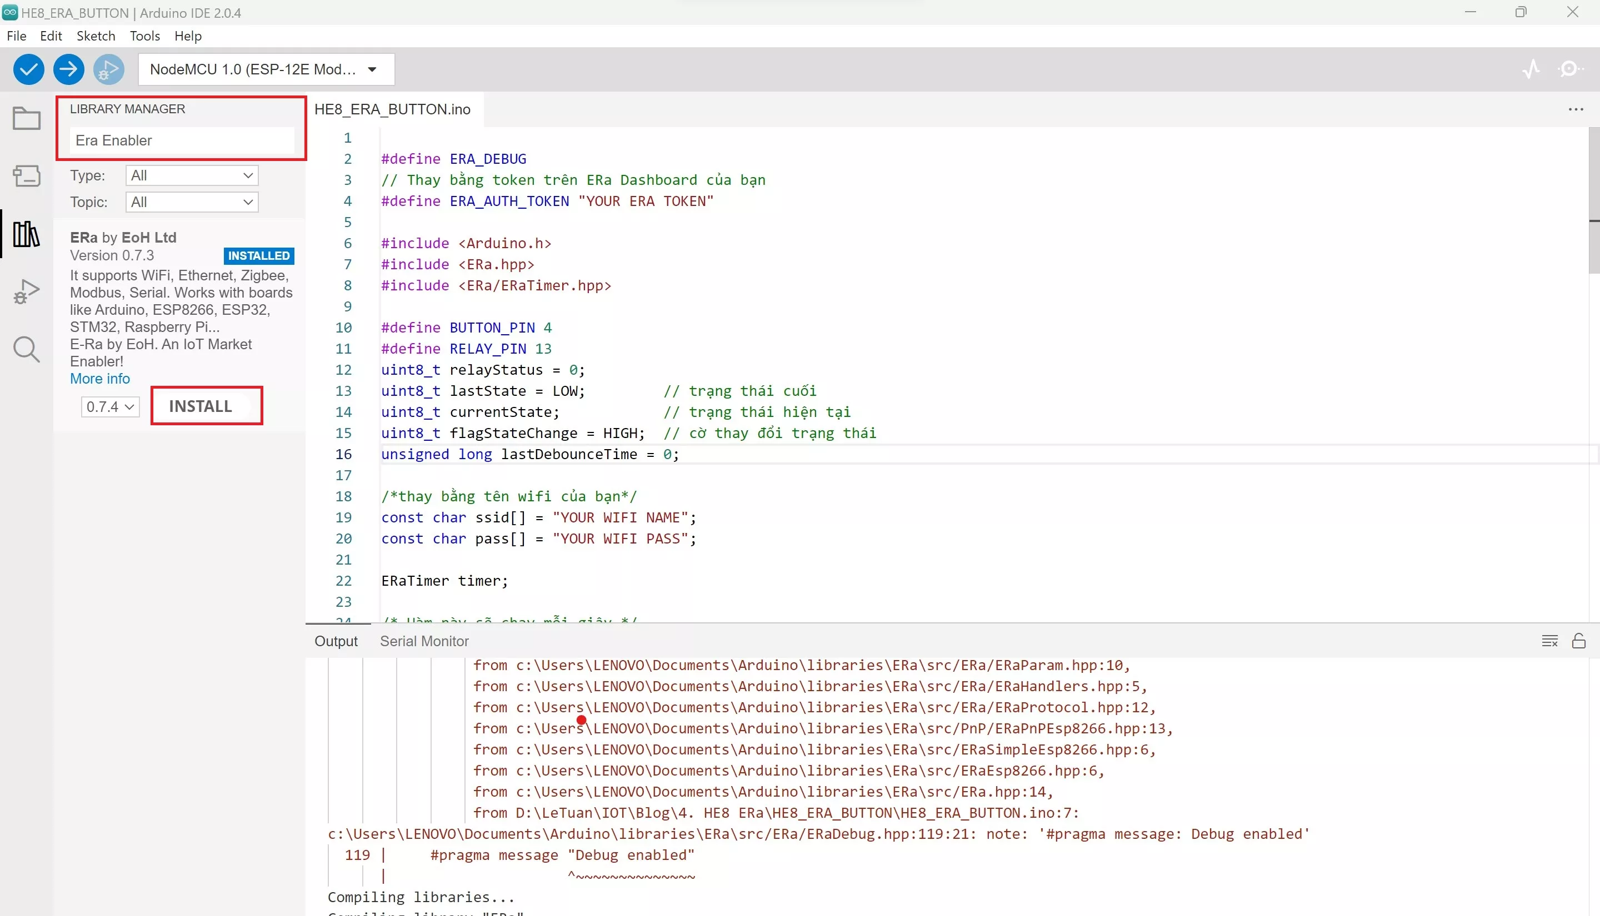The width and height of the screenshot is (1600, 916).
Task: Click the Version 0.7.3 text
Action: point(112,255)
